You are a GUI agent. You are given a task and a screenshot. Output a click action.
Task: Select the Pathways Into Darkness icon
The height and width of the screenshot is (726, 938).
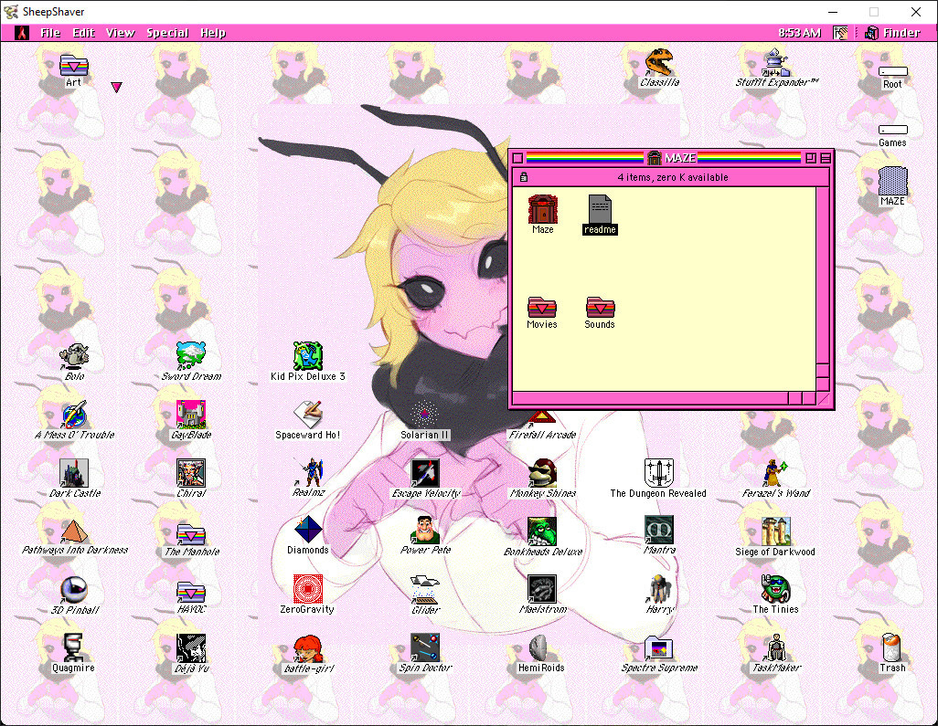73,530
